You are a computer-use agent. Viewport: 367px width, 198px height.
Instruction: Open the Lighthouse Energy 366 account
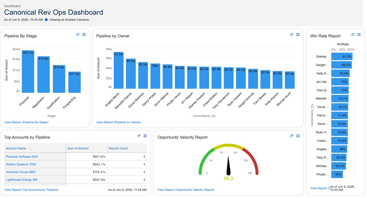coord(22,180)
